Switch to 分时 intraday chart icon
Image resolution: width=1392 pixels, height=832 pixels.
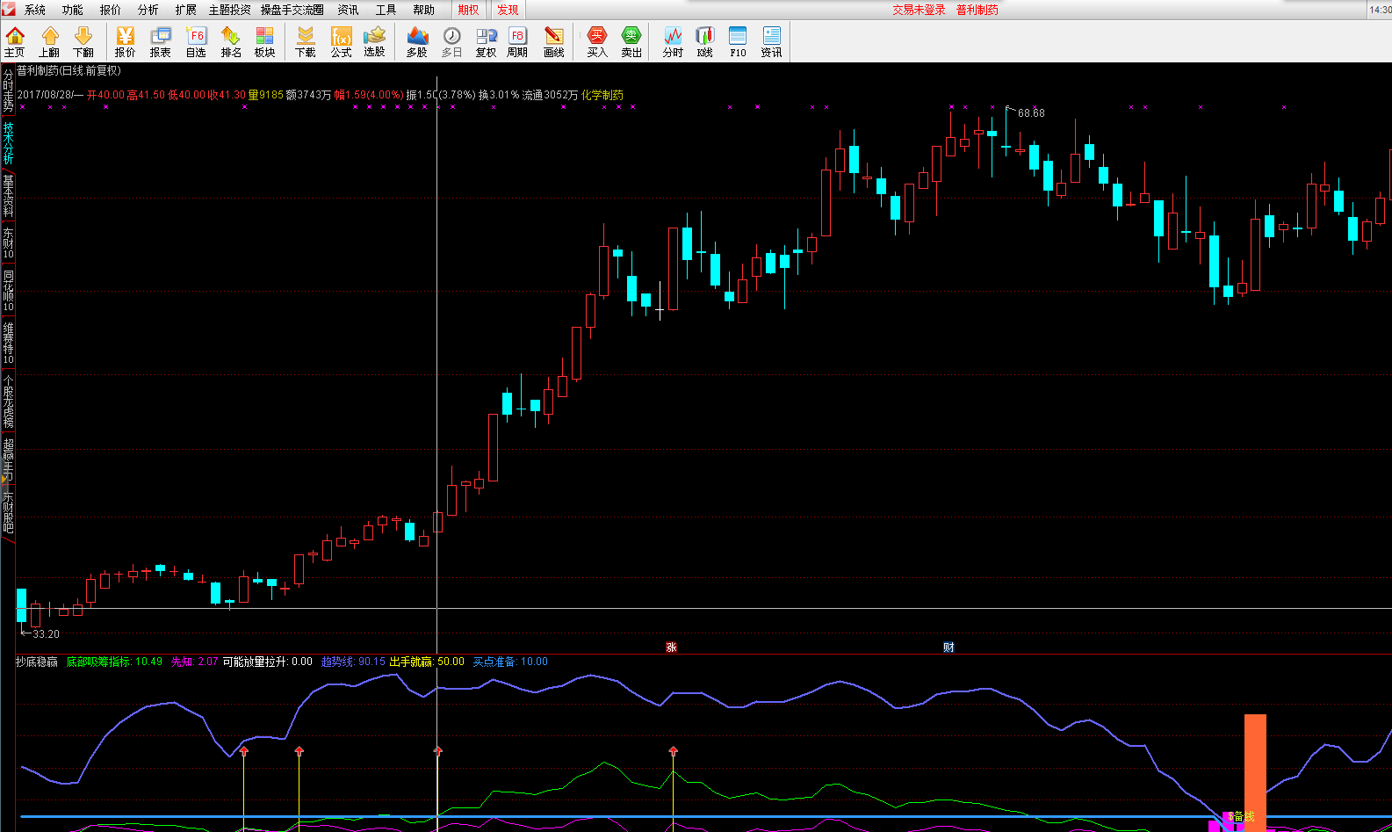(x=673, y=41)
